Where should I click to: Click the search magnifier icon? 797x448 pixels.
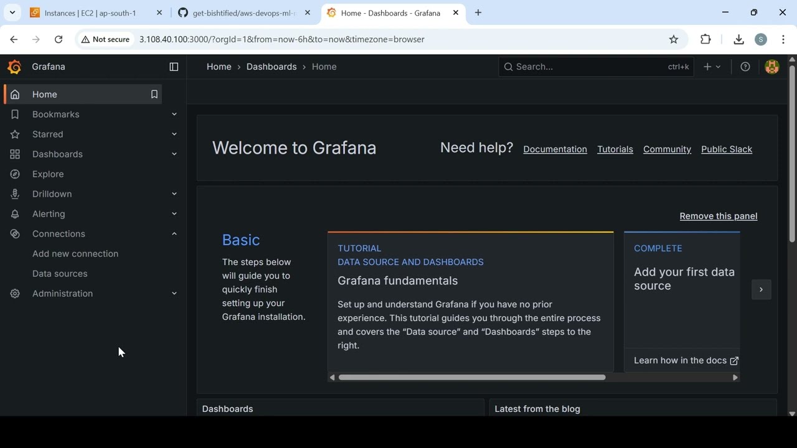(x=509, y=67)
